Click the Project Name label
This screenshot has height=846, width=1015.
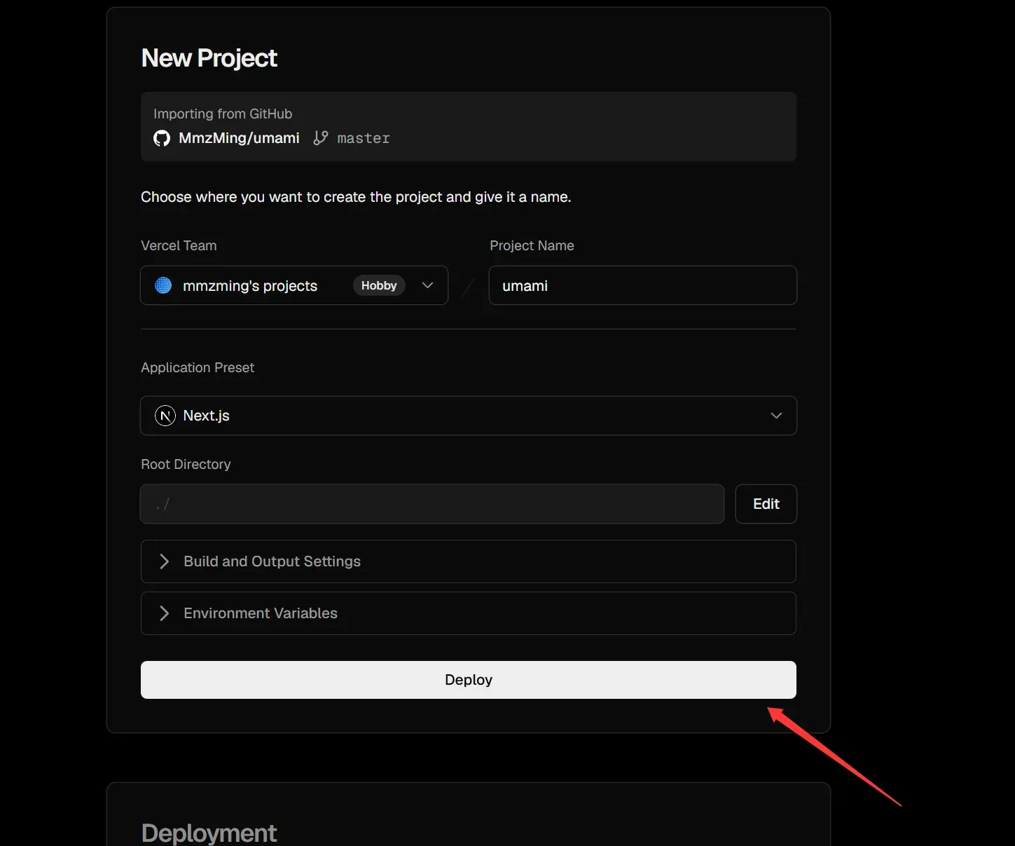point(532,245)
